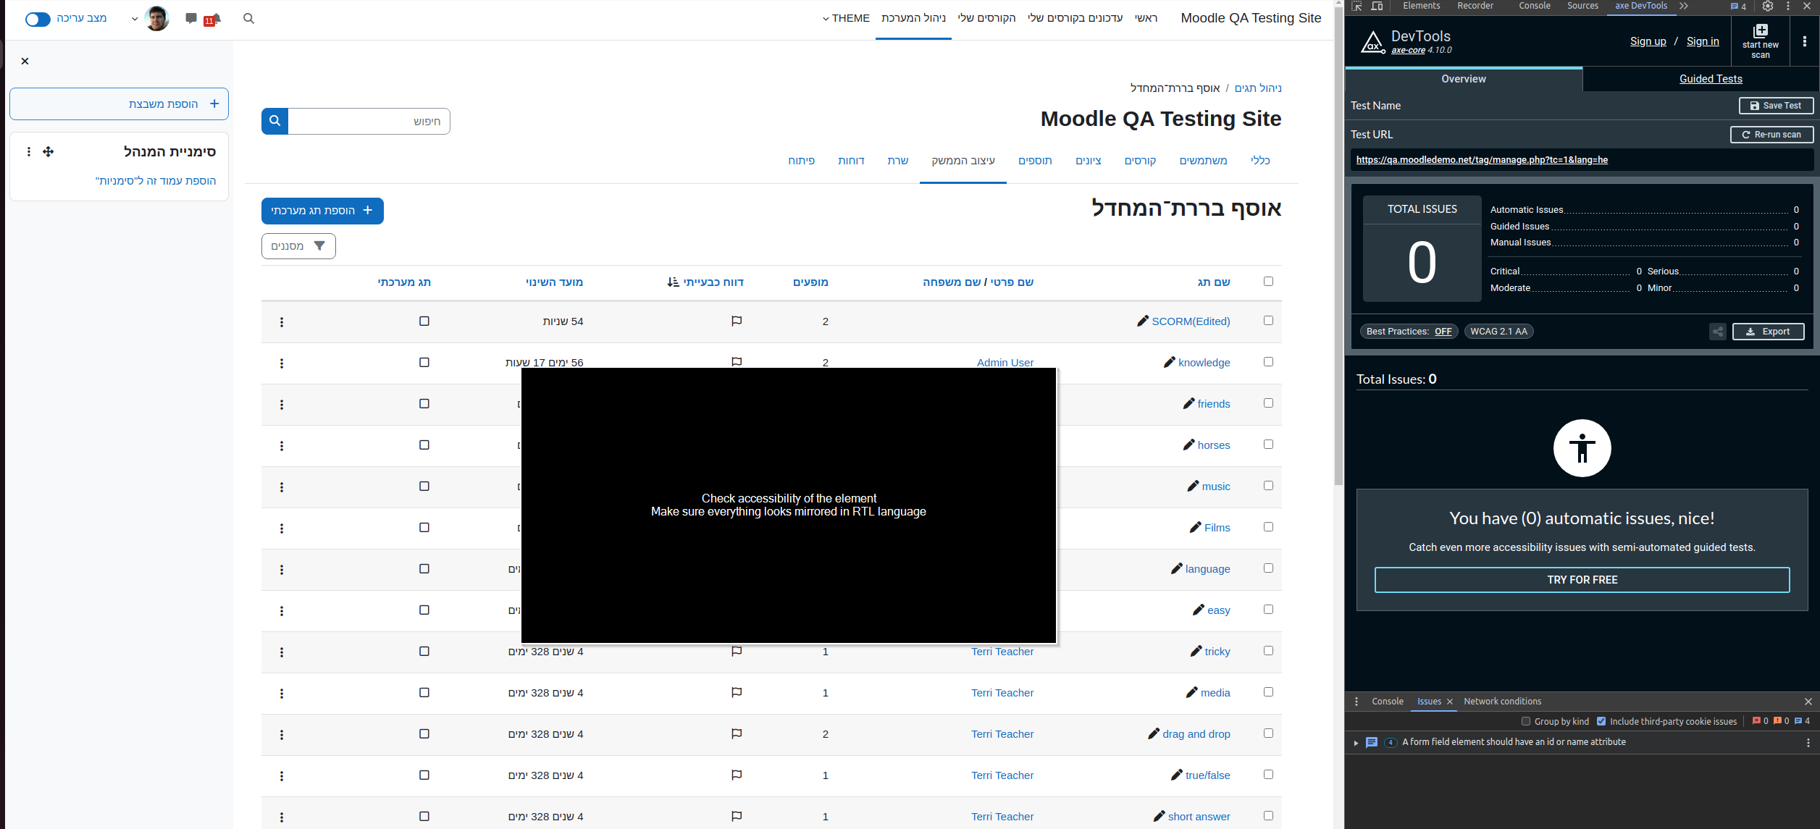The width and height of the screenshot is (1820, 829).
Task: Open the notifications bell icon
Action: click(x=215, y=18)
